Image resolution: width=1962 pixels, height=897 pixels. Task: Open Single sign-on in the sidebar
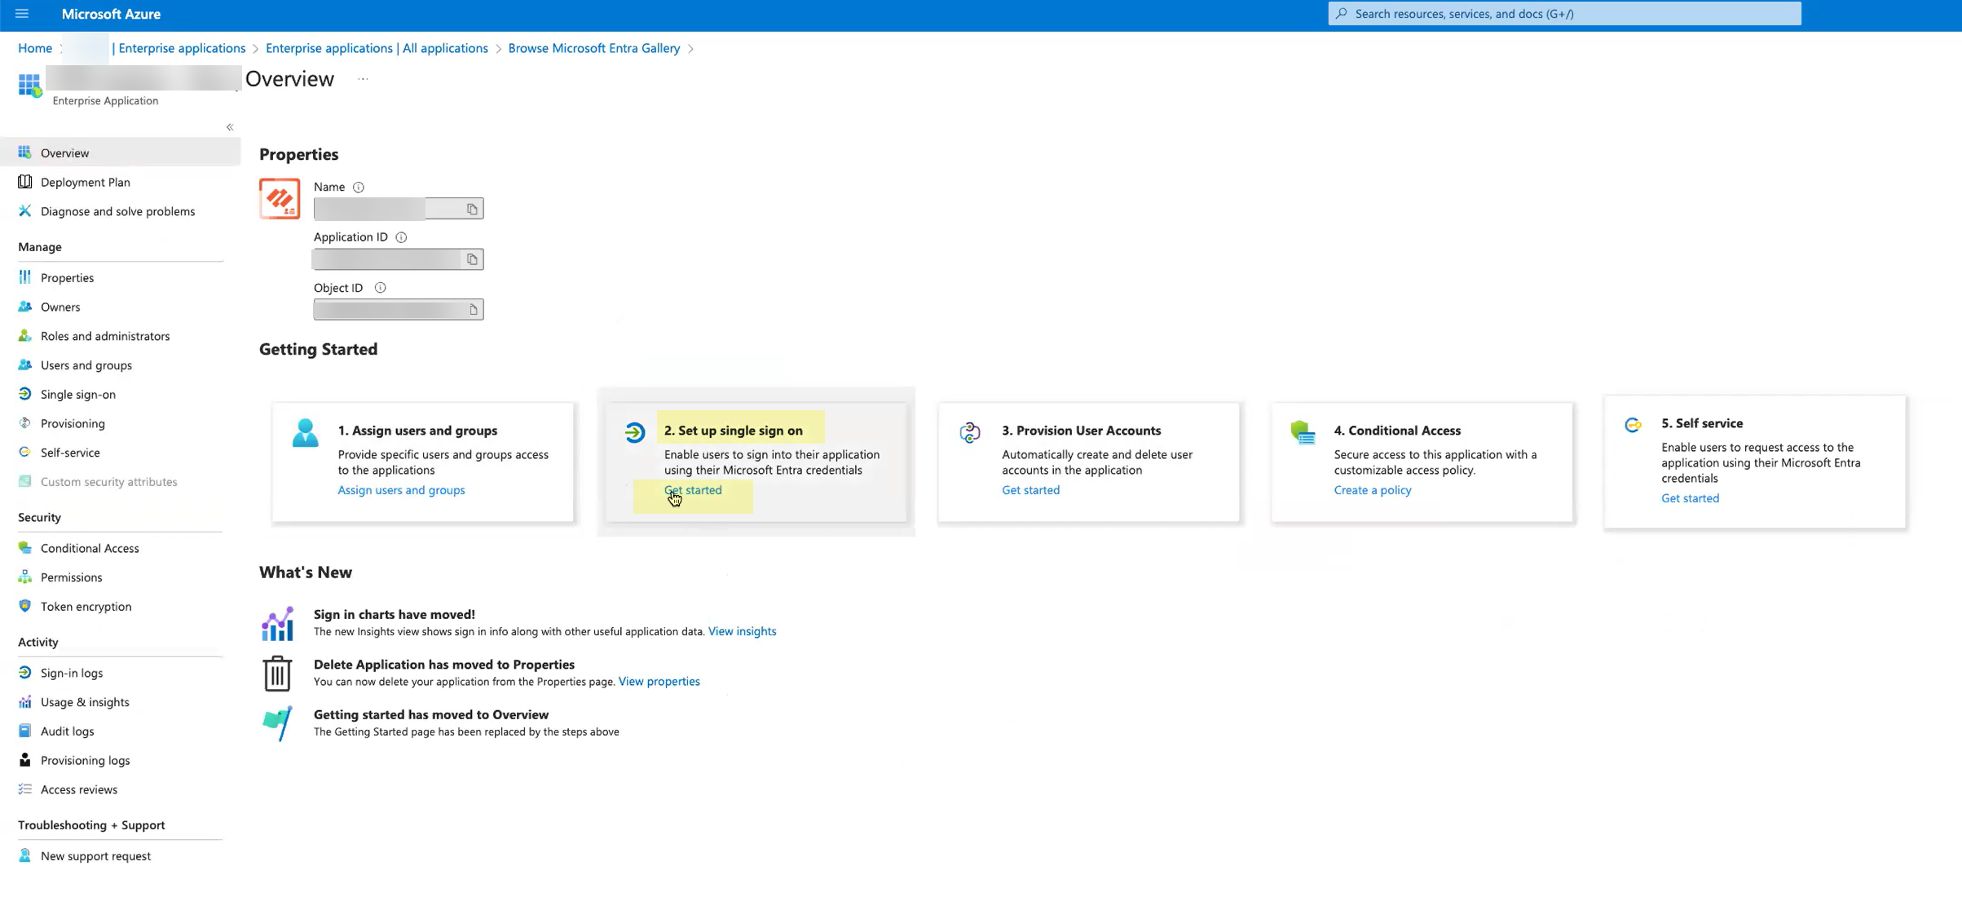click(x=78, y=395)
